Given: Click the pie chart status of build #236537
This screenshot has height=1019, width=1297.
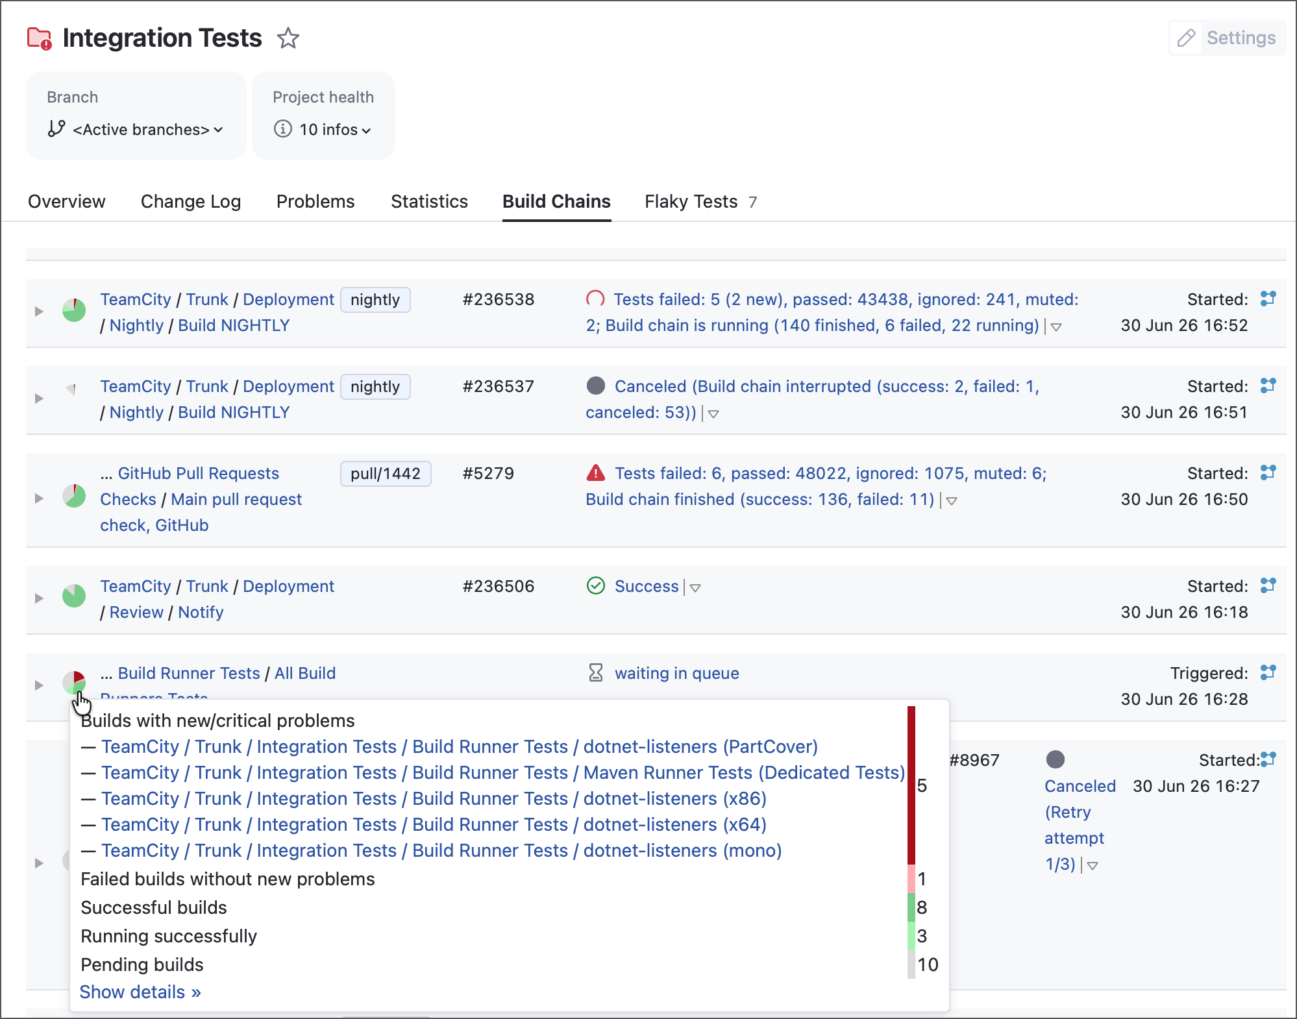Looking at the screenshot, I should point(72,389).
